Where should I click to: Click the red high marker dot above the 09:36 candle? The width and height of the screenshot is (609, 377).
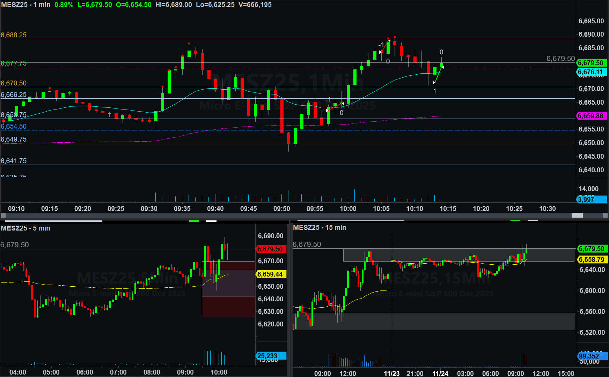coord(189,44)
